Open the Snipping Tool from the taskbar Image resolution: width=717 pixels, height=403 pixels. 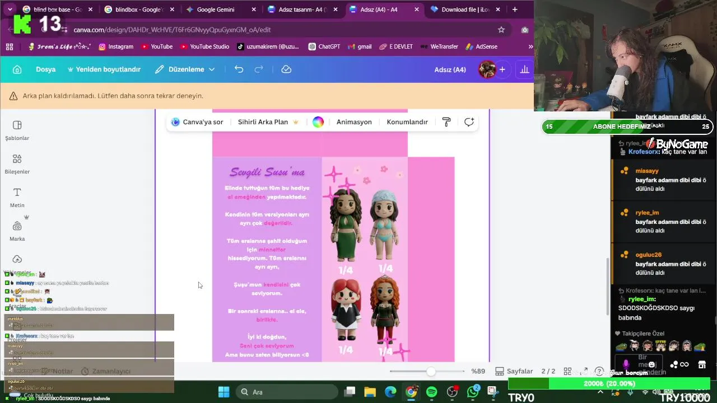point(492,391)
